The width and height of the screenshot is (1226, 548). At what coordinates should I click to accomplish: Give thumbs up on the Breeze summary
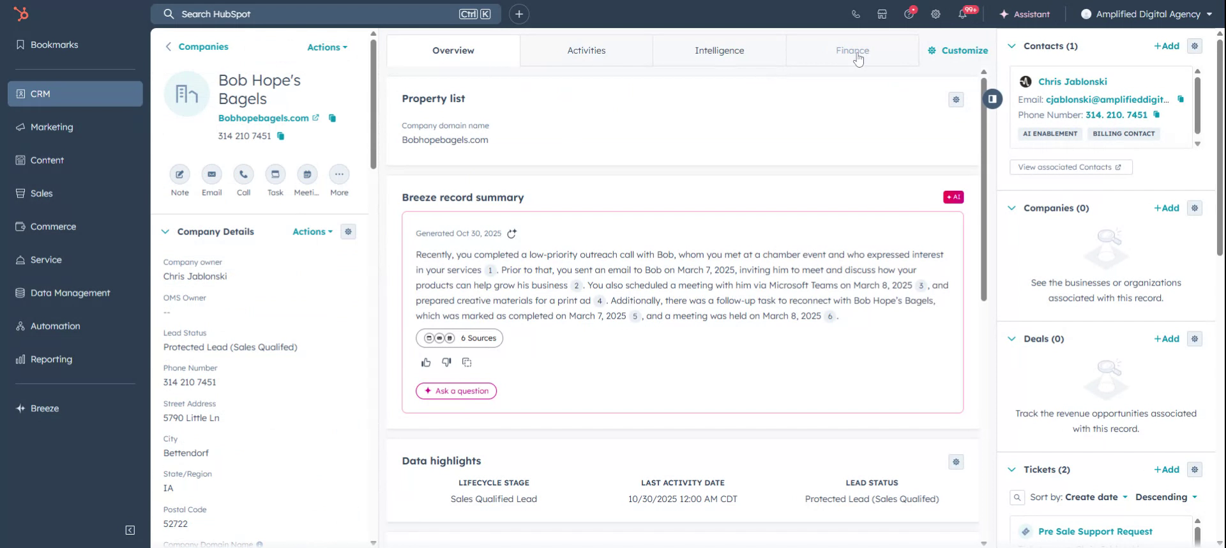[426, 363]
